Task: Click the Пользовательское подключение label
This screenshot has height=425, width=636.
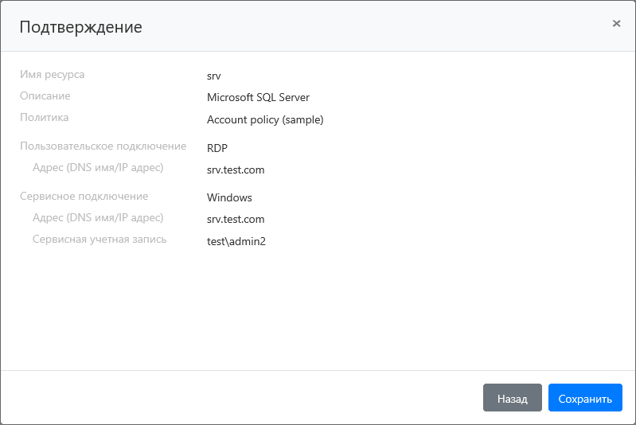Action: 103,146
